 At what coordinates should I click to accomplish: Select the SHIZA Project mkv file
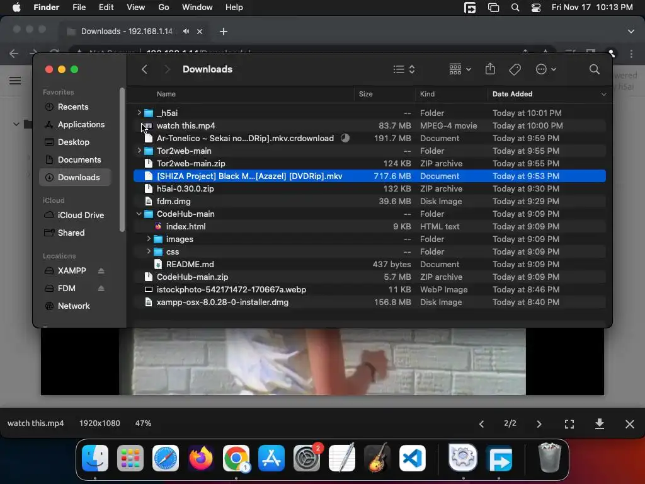coord(369,176)
